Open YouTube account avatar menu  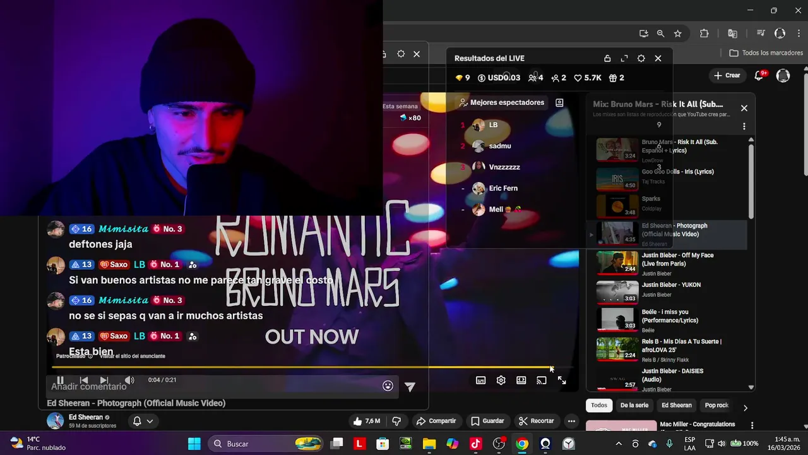tap(783, 75)
